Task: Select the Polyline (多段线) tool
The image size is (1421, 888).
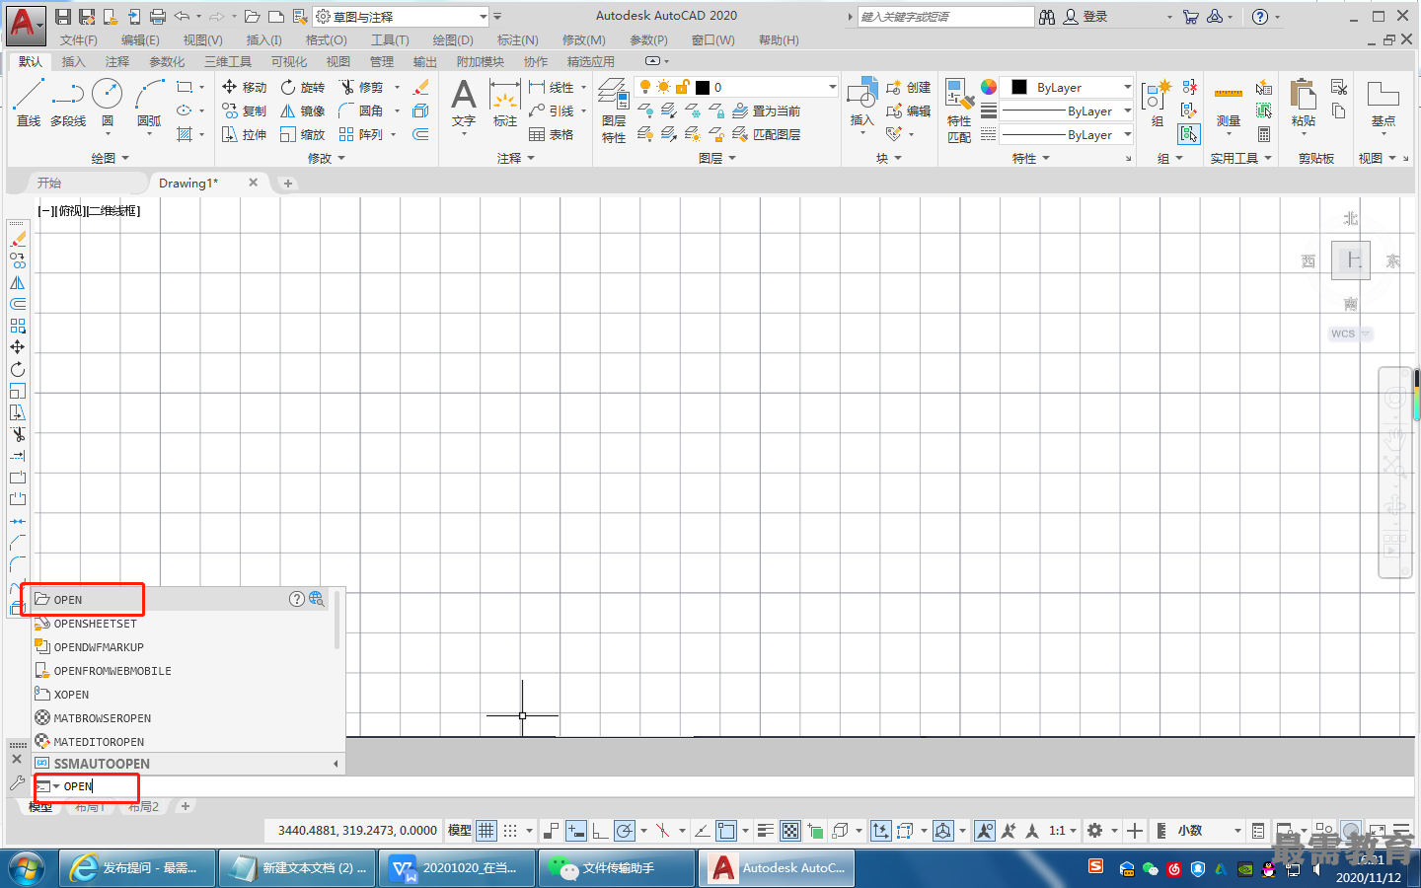Action: tap(68, 104)
